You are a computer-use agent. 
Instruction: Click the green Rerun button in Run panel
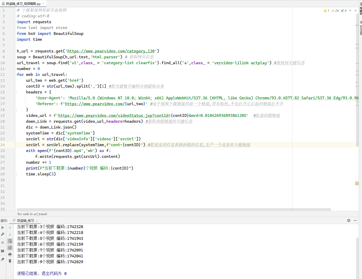[x=3, y=228]
